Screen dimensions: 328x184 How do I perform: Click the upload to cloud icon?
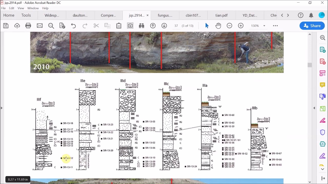(17, 26)
